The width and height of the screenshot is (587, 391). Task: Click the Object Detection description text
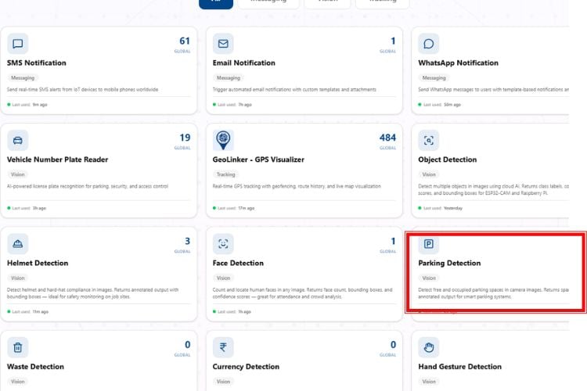coord(493,190)
